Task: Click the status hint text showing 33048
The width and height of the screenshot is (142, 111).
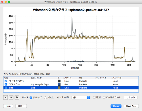Action: coord(27,74)
